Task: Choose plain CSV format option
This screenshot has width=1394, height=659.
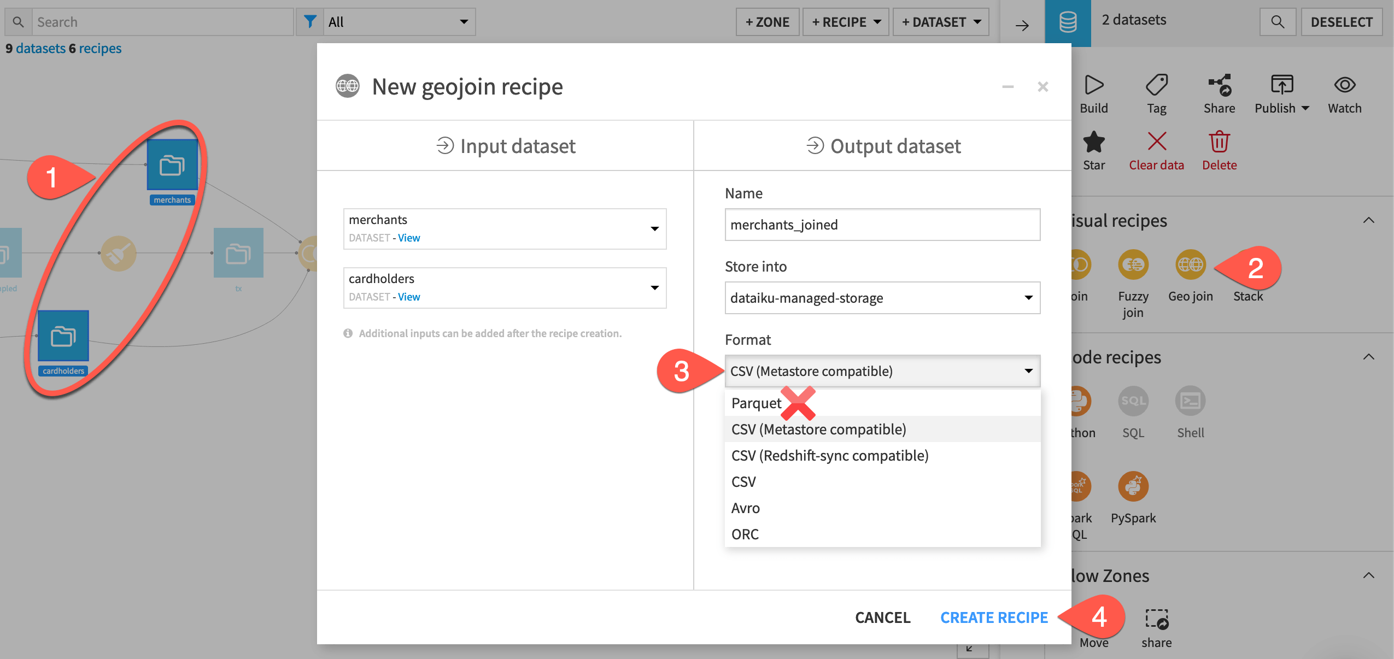Action: pyautogui.click(x=882, y=481)
